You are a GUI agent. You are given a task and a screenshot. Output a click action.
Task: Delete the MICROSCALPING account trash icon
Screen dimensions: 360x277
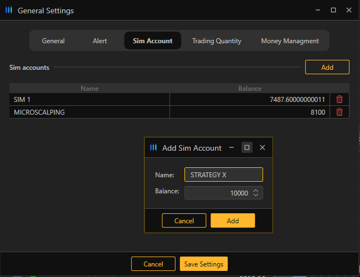[x=340, y=112]
